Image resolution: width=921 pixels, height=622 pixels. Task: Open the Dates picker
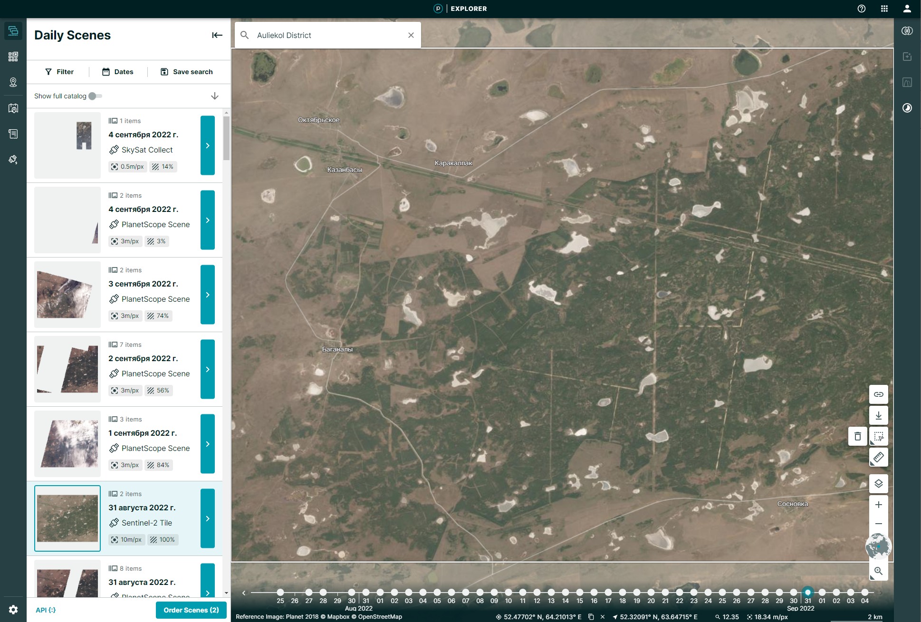[x=118, y=72]
